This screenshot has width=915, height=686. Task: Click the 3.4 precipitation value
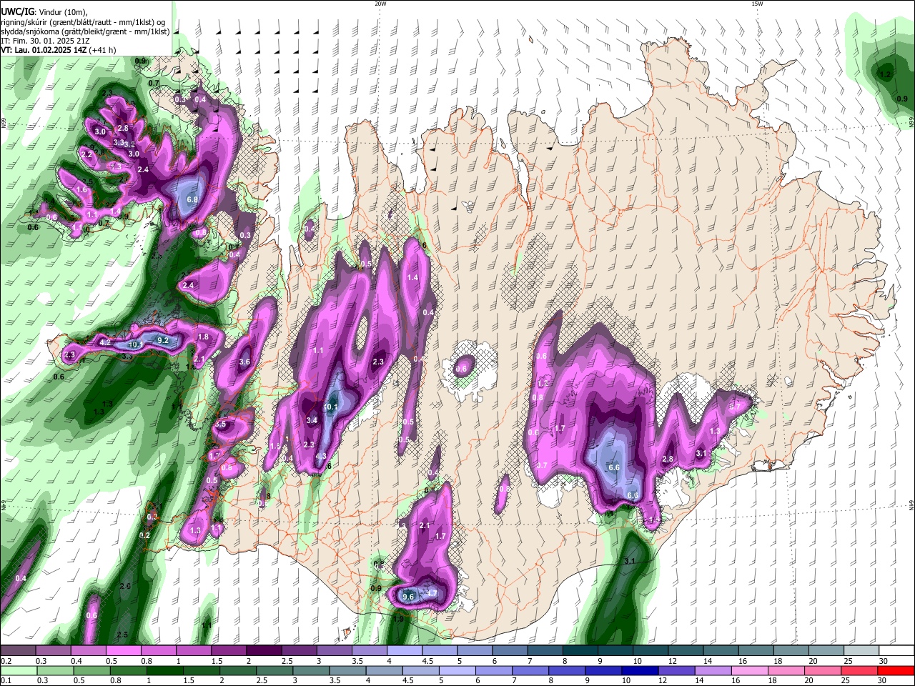pos(312,420)
